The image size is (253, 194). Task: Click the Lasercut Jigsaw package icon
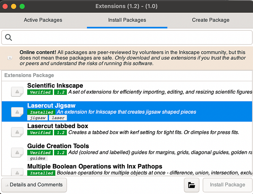click(x=17, y=112)
